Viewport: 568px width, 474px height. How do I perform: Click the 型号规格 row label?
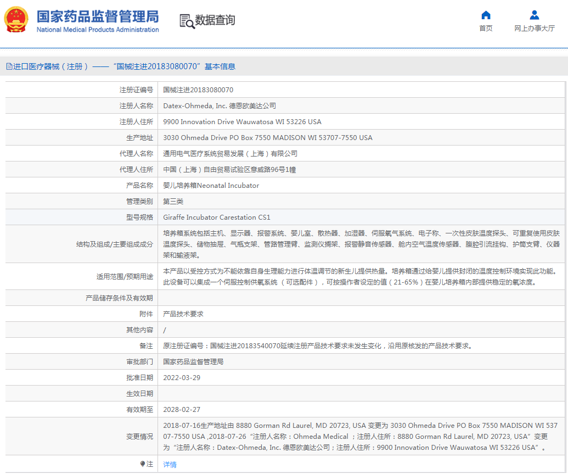139,218
